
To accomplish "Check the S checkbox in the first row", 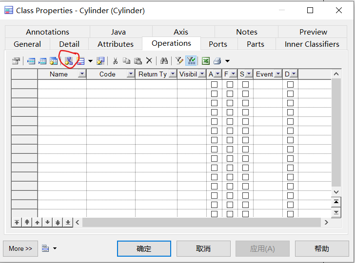I will coord(245,85).
